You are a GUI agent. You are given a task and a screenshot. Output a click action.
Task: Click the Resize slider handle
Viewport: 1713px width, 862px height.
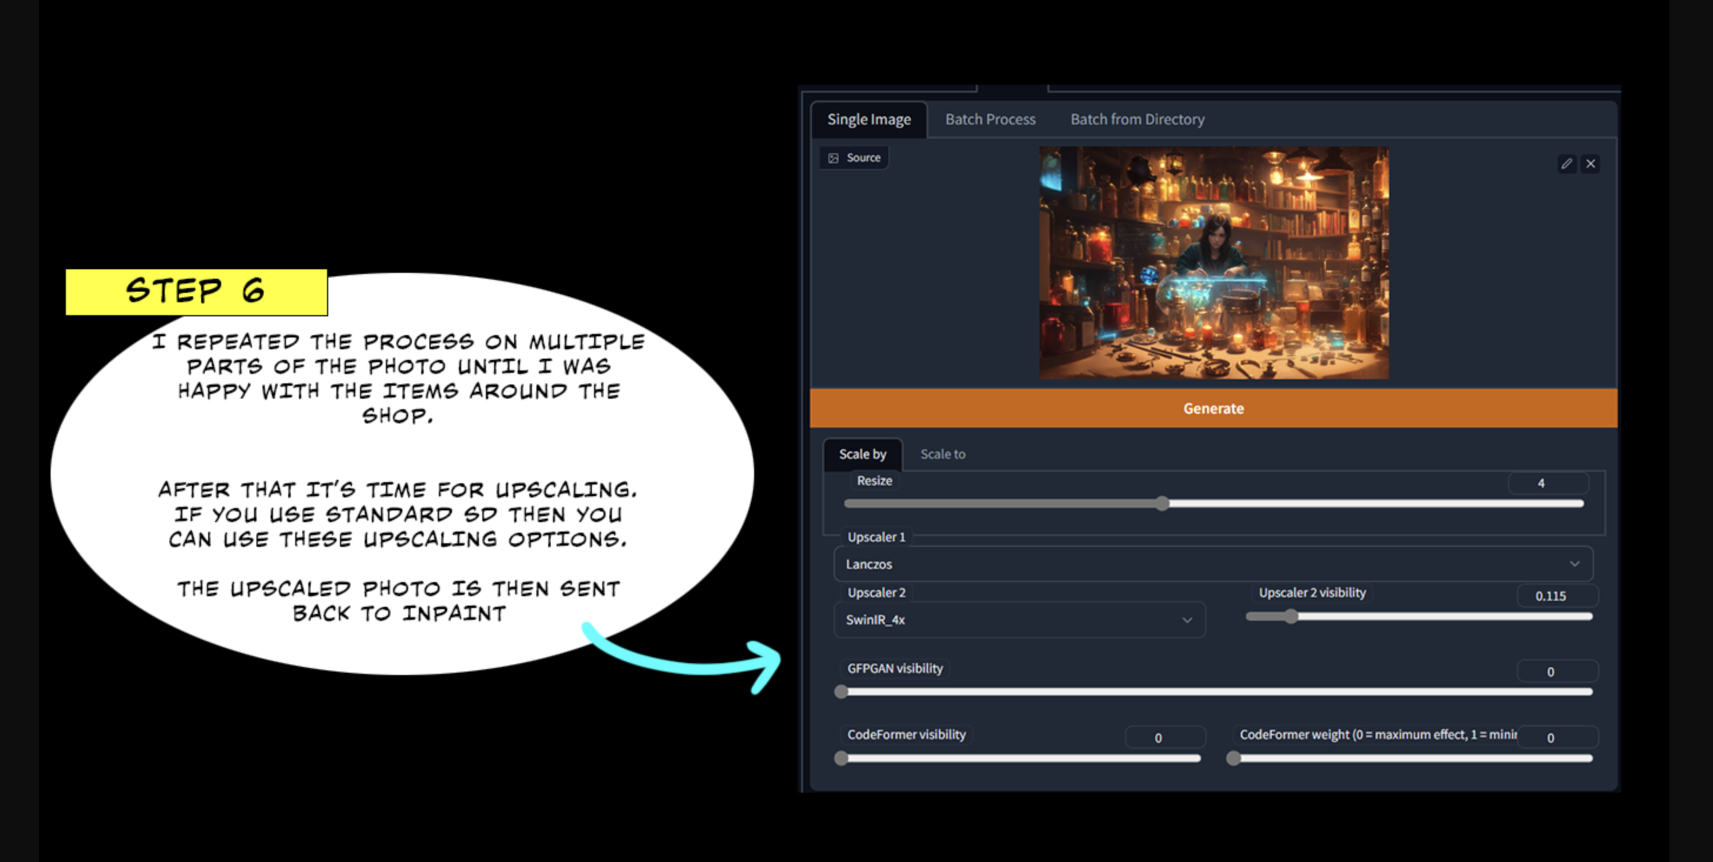pos(1162,504)
